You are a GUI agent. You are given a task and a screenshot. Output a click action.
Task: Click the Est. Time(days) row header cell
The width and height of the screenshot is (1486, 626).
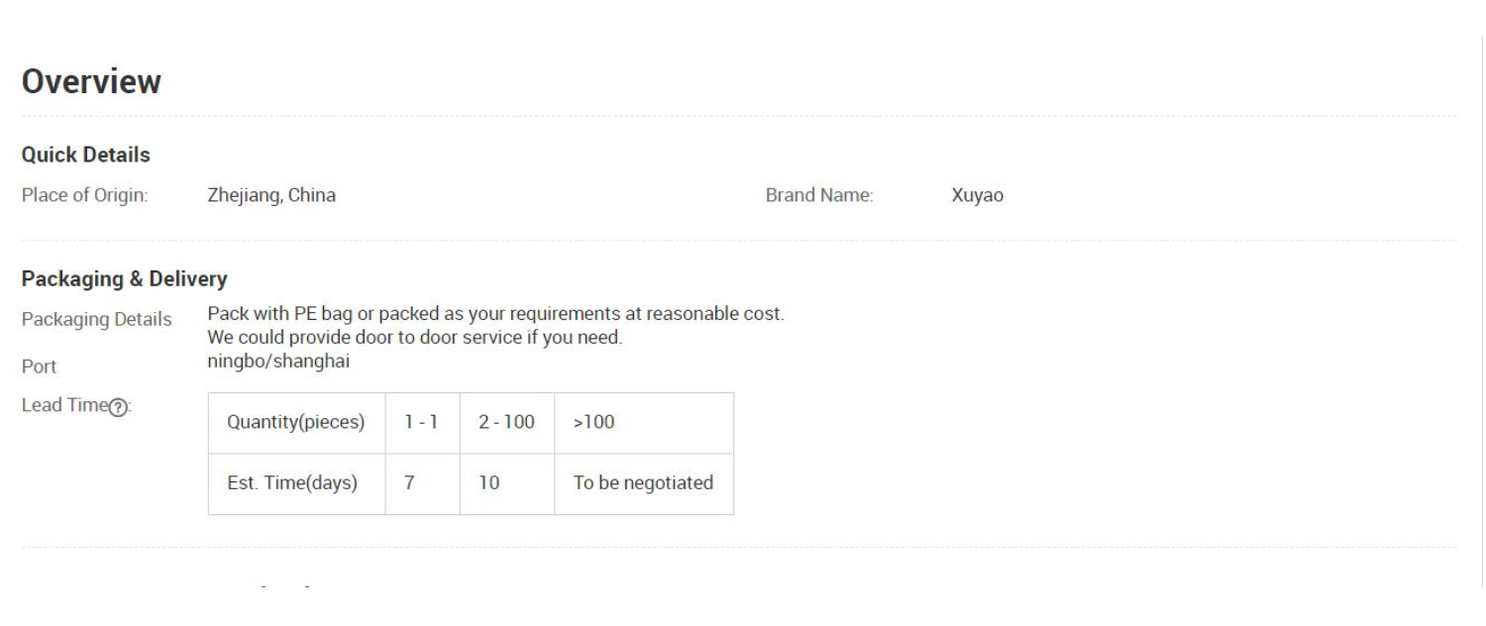coord(296,484)
